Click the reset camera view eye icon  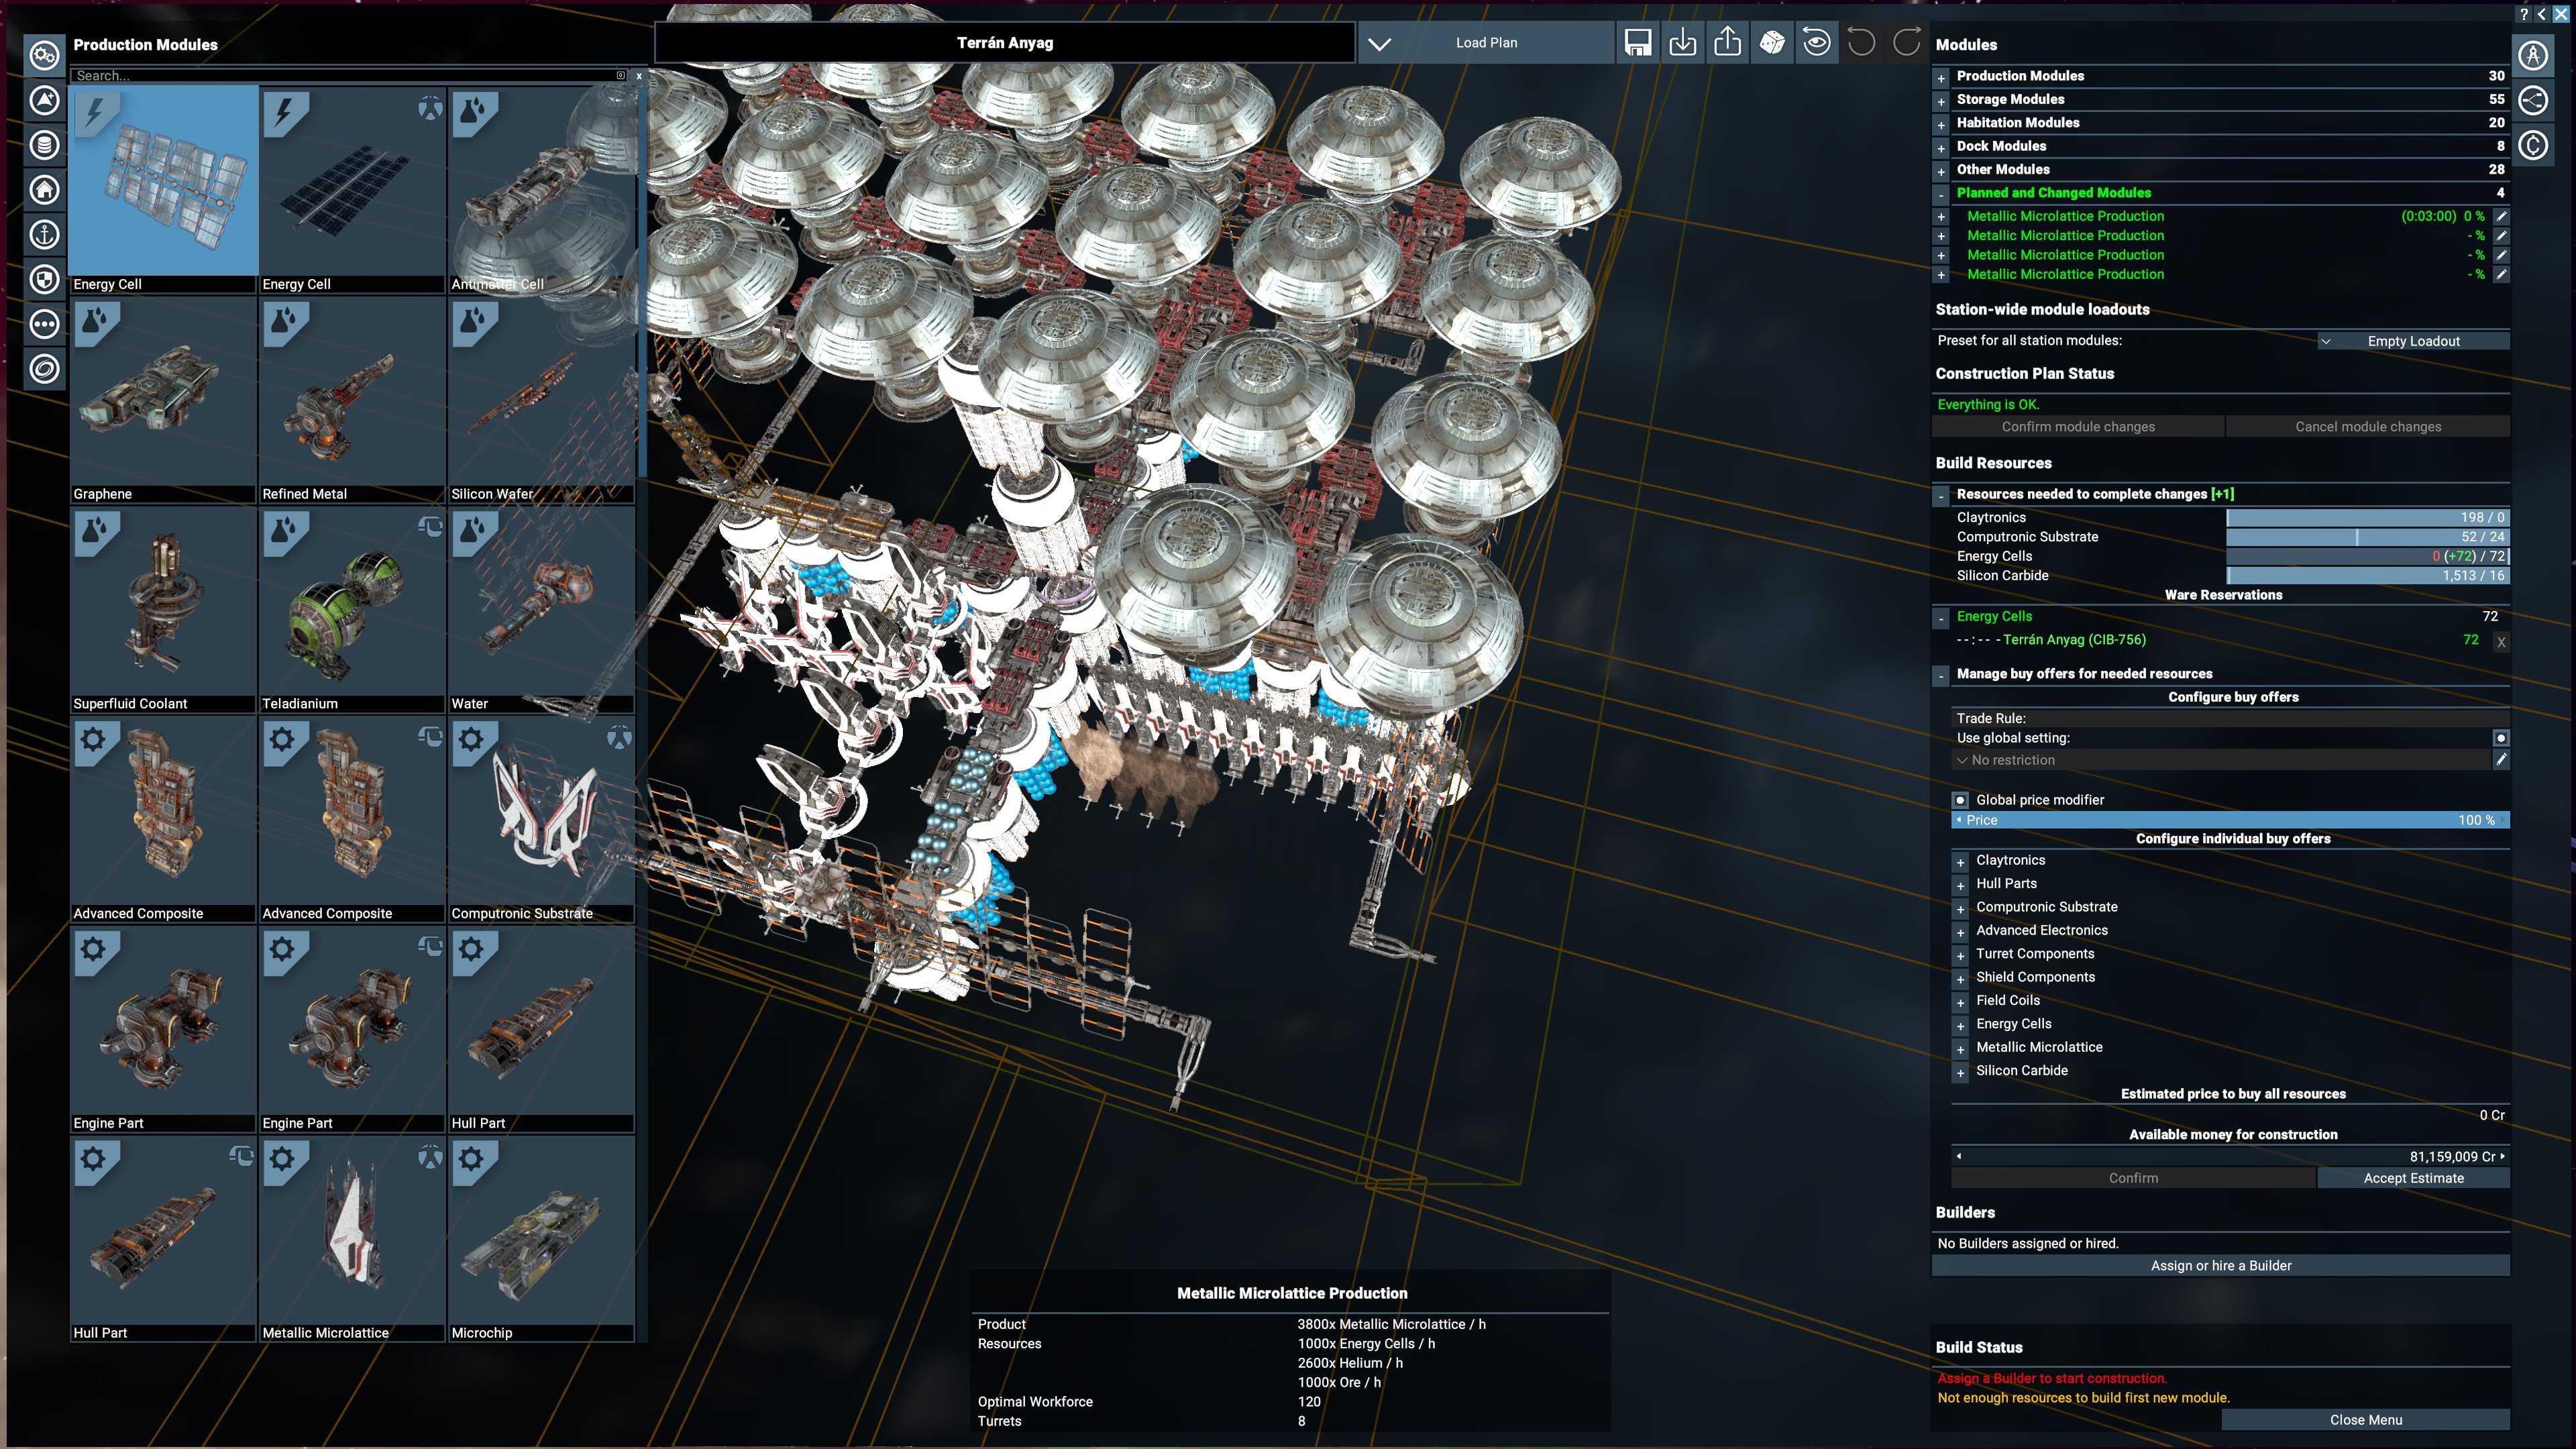point(1816,43)
